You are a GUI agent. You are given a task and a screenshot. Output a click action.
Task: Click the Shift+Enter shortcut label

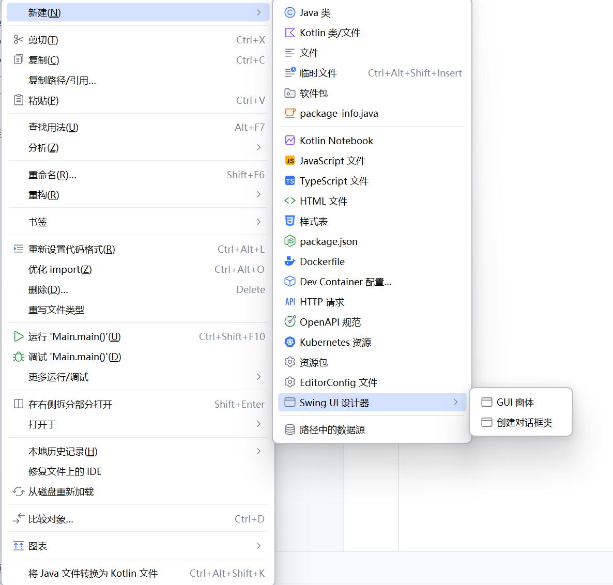[x=239, y=404]
